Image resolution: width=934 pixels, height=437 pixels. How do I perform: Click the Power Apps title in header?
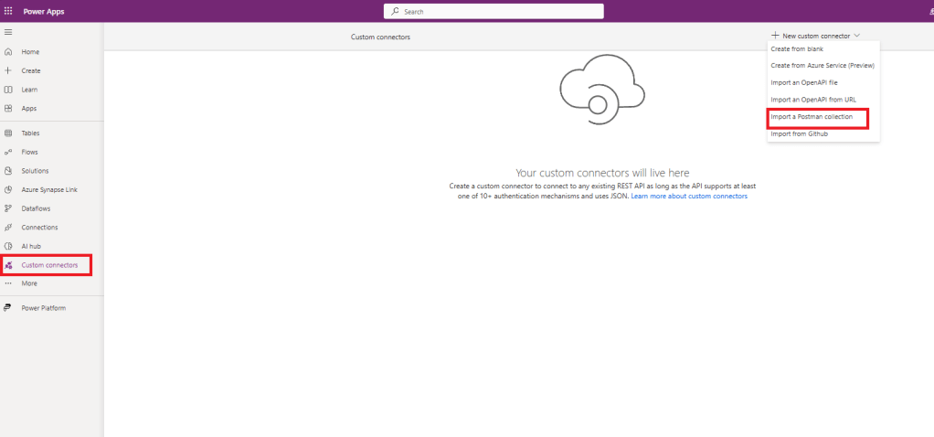pyautogui.click(x=44, y=11)
